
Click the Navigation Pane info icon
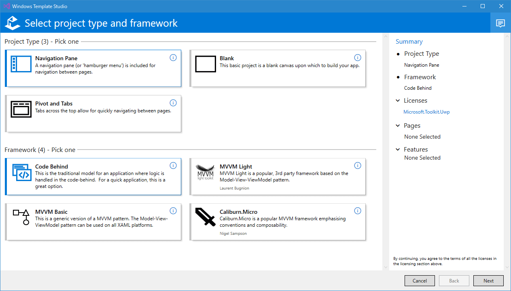[x=173, y=57]
